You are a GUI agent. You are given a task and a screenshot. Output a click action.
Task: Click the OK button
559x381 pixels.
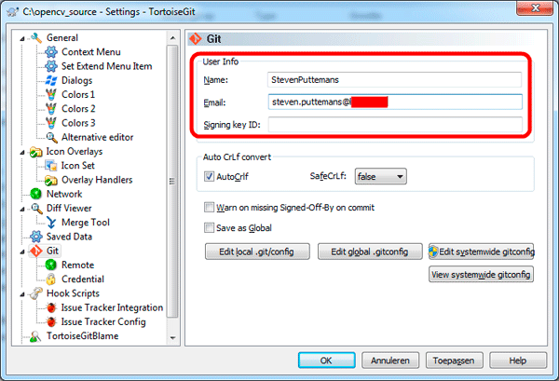(x=327, y=361)
